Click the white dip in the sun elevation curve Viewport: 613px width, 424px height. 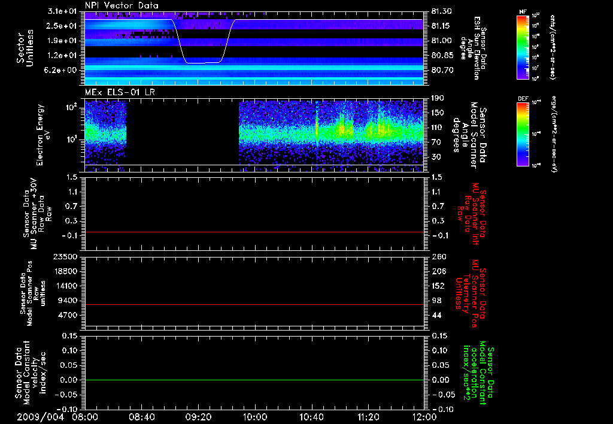pyautogui.click(x=204, y=62)
